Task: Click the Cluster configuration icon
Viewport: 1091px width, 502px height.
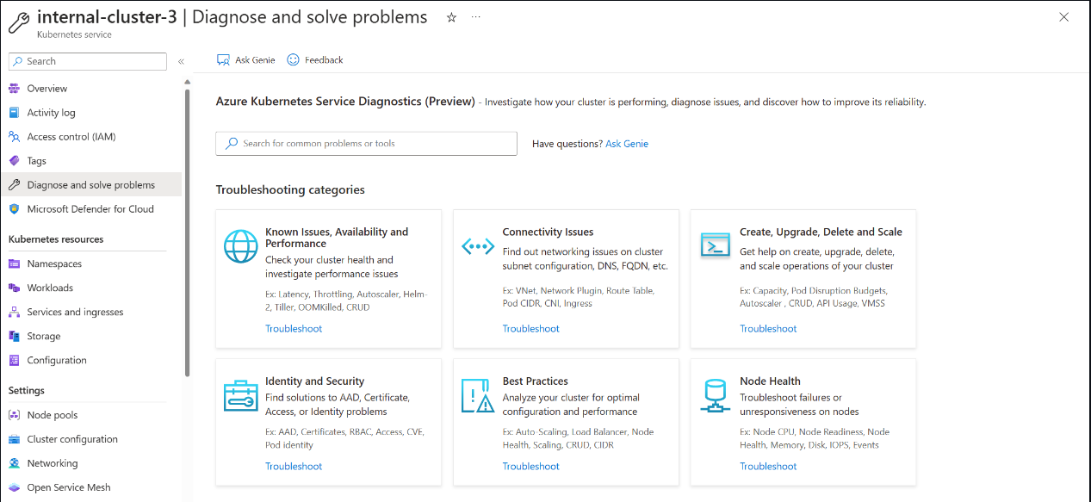Action: (14, 439)
